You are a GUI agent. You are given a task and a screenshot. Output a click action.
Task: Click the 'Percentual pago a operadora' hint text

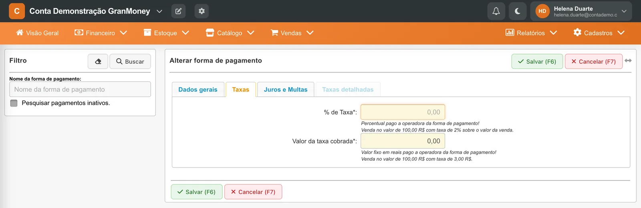coord(420,123)
